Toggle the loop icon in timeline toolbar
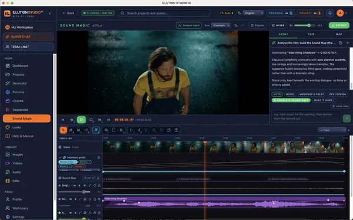353x220 pixels. (169, 130)
